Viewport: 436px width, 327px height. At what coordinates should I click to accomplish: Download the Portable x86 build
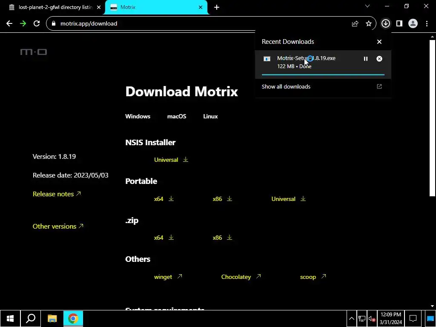pos(222,199)
